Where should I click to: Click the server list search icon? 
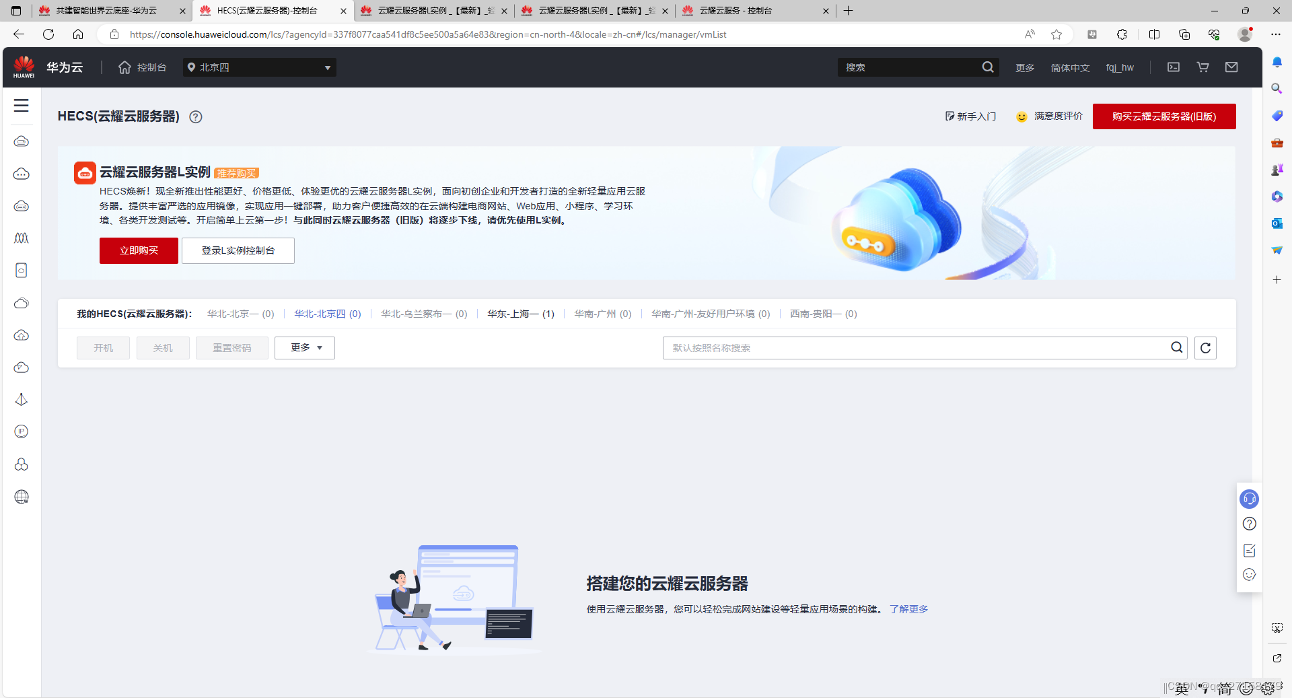pos(1177,347)
